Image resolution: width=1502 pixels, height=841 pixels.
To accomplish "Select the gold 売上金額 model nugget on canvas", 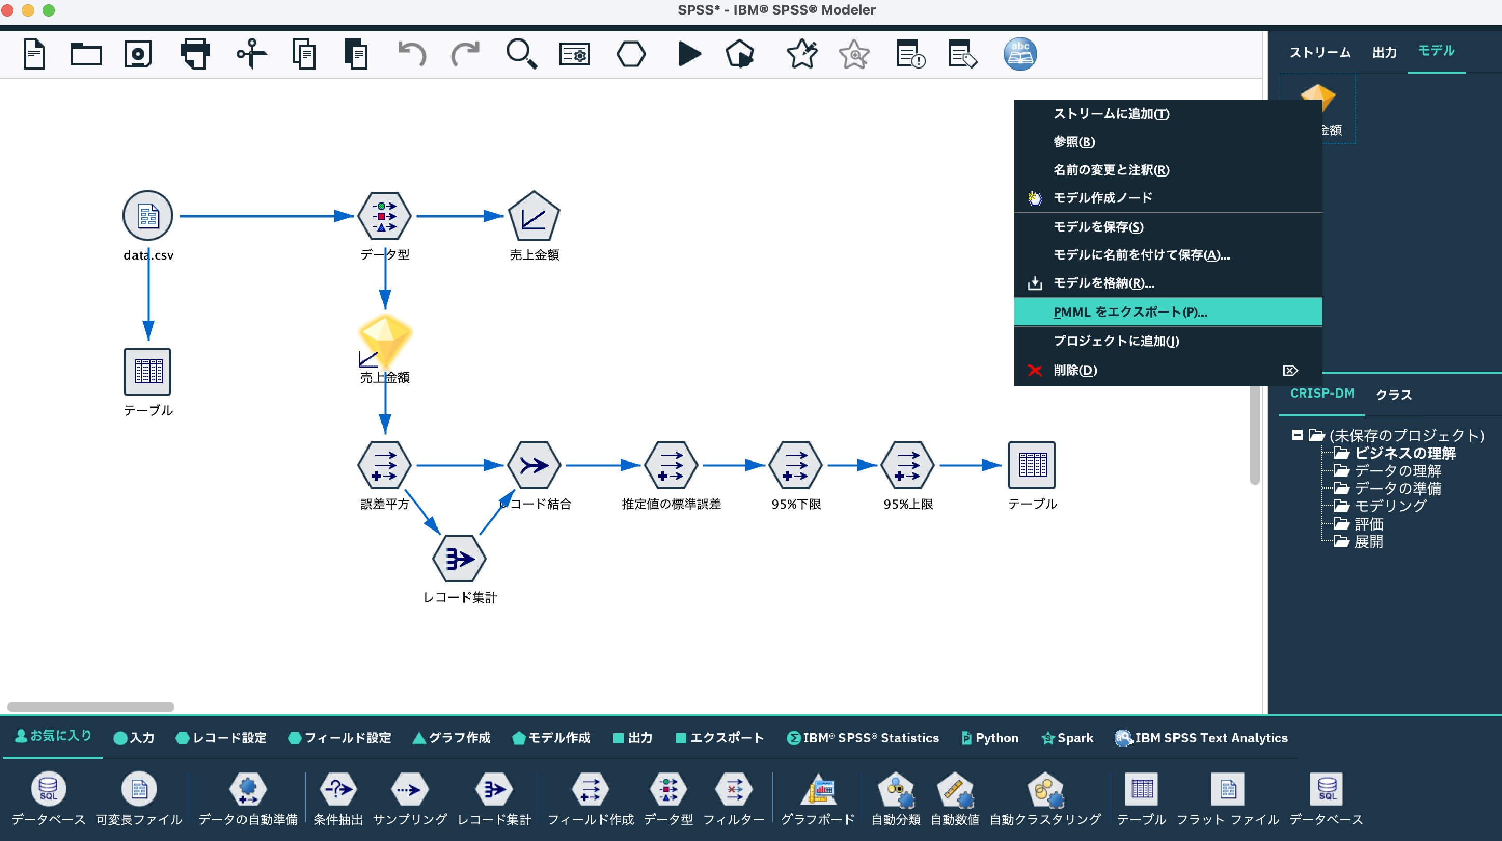I will pos(385,340).
